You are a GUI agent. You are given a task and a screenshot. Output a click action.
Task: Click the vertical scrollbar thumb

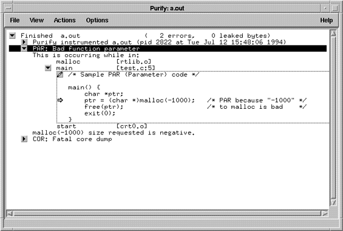(x=333, y=118)
